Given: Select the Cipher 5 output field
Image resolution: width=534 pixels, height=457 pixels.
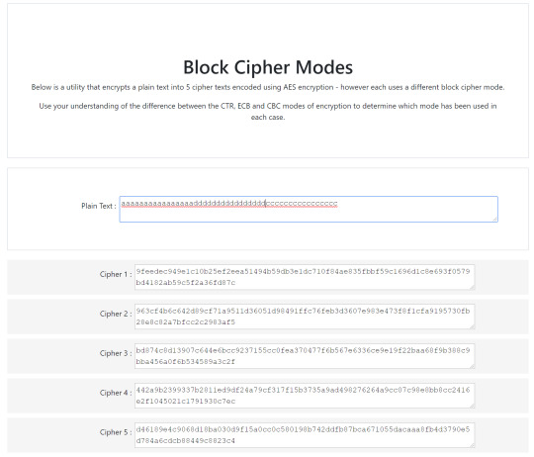Looking at the screenshot, I should (x=305, y=435).
